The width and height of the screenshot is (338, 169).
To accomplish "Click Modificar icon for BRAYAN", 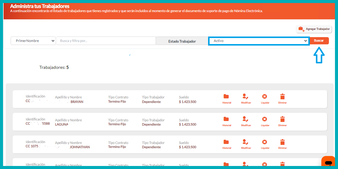I will point(246,97).
